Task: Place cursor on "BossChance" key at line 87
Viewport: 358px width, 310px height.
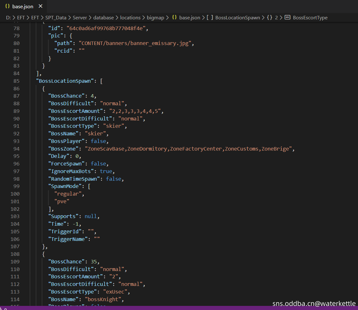Action: tap(65, 96)
